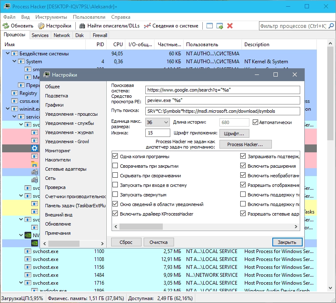Click the Закрыть button
Viewport: 336px width, 303px height.
[287, 242]
